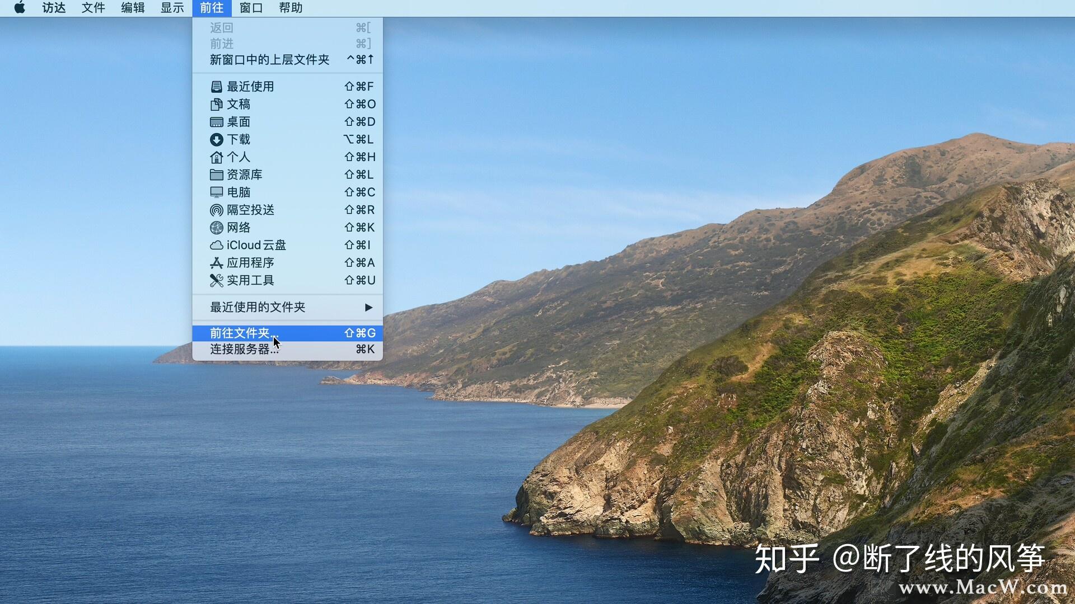Click the 最近使用 recents icon
This screenshot has width=1075, height=604.
coord(216,87)
